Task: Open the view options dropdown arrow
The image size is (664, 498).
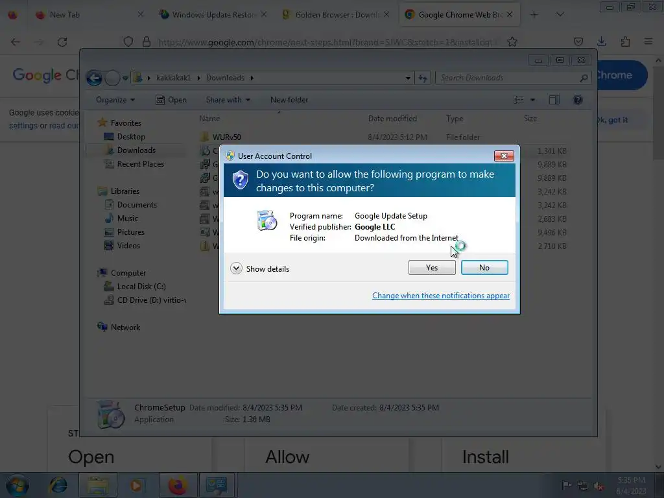Action: tap(533, 100)
